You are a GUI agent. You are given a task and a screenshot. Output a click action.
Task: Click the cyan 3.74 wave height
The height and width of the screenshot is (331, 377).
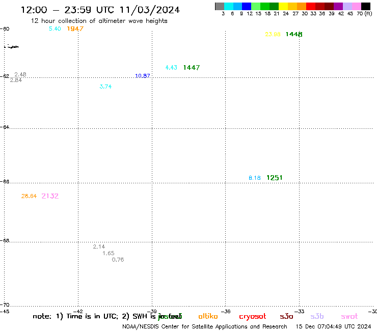pos(105,87)
